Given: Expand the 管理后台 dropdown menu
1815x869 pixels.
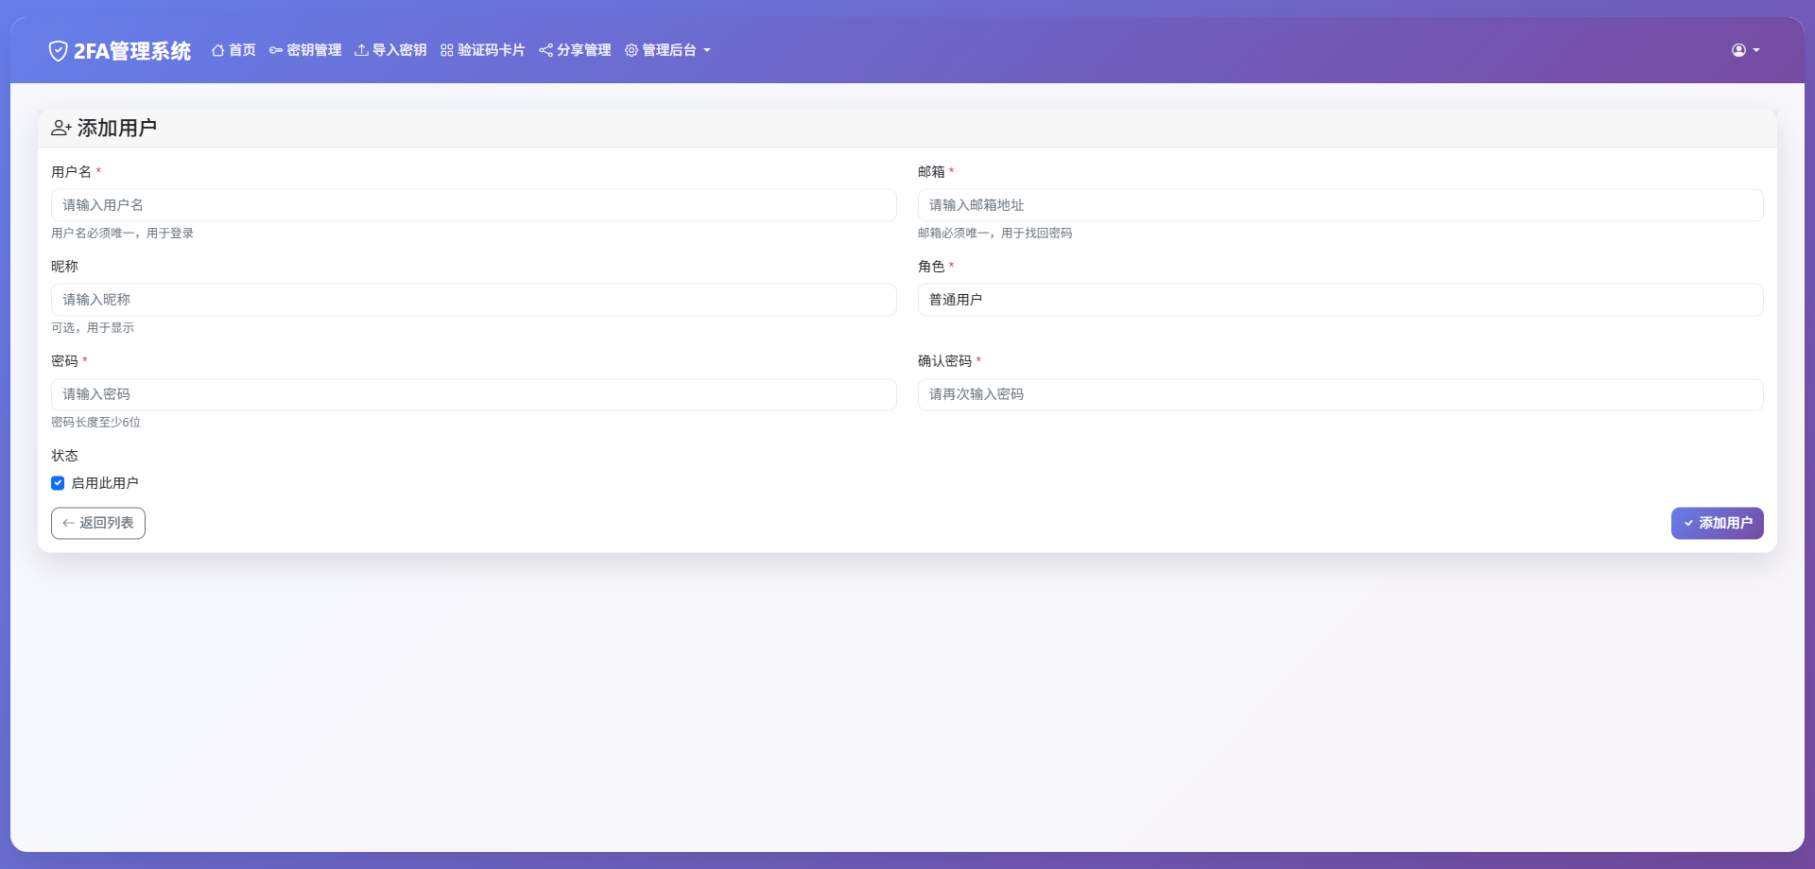Looking at the screenshot, I should point(667,49).
